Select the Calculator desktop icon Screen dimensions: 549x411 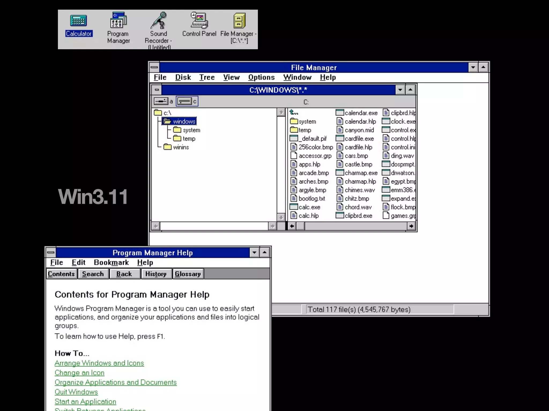(x=79, y=26)
